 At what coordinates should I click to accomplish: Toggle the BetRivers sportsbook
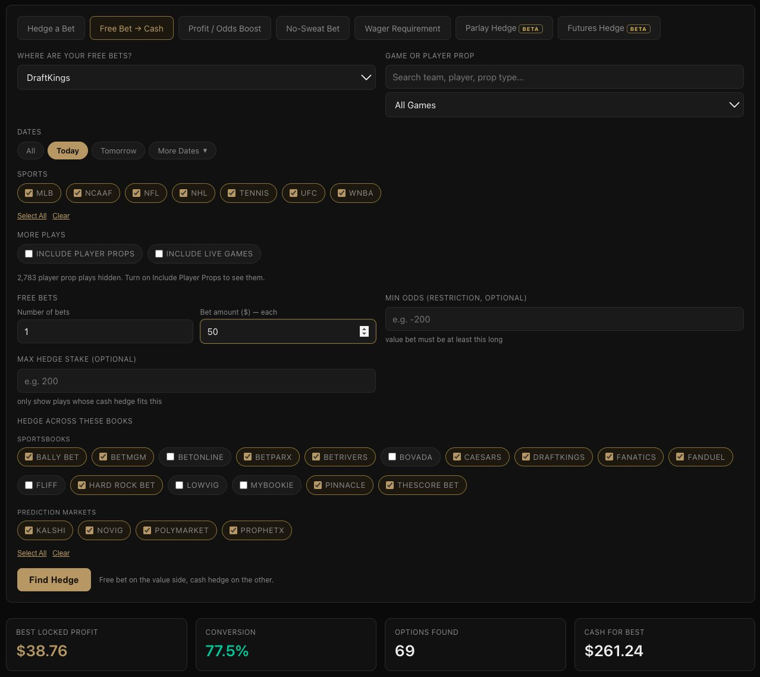pos(316,457)
